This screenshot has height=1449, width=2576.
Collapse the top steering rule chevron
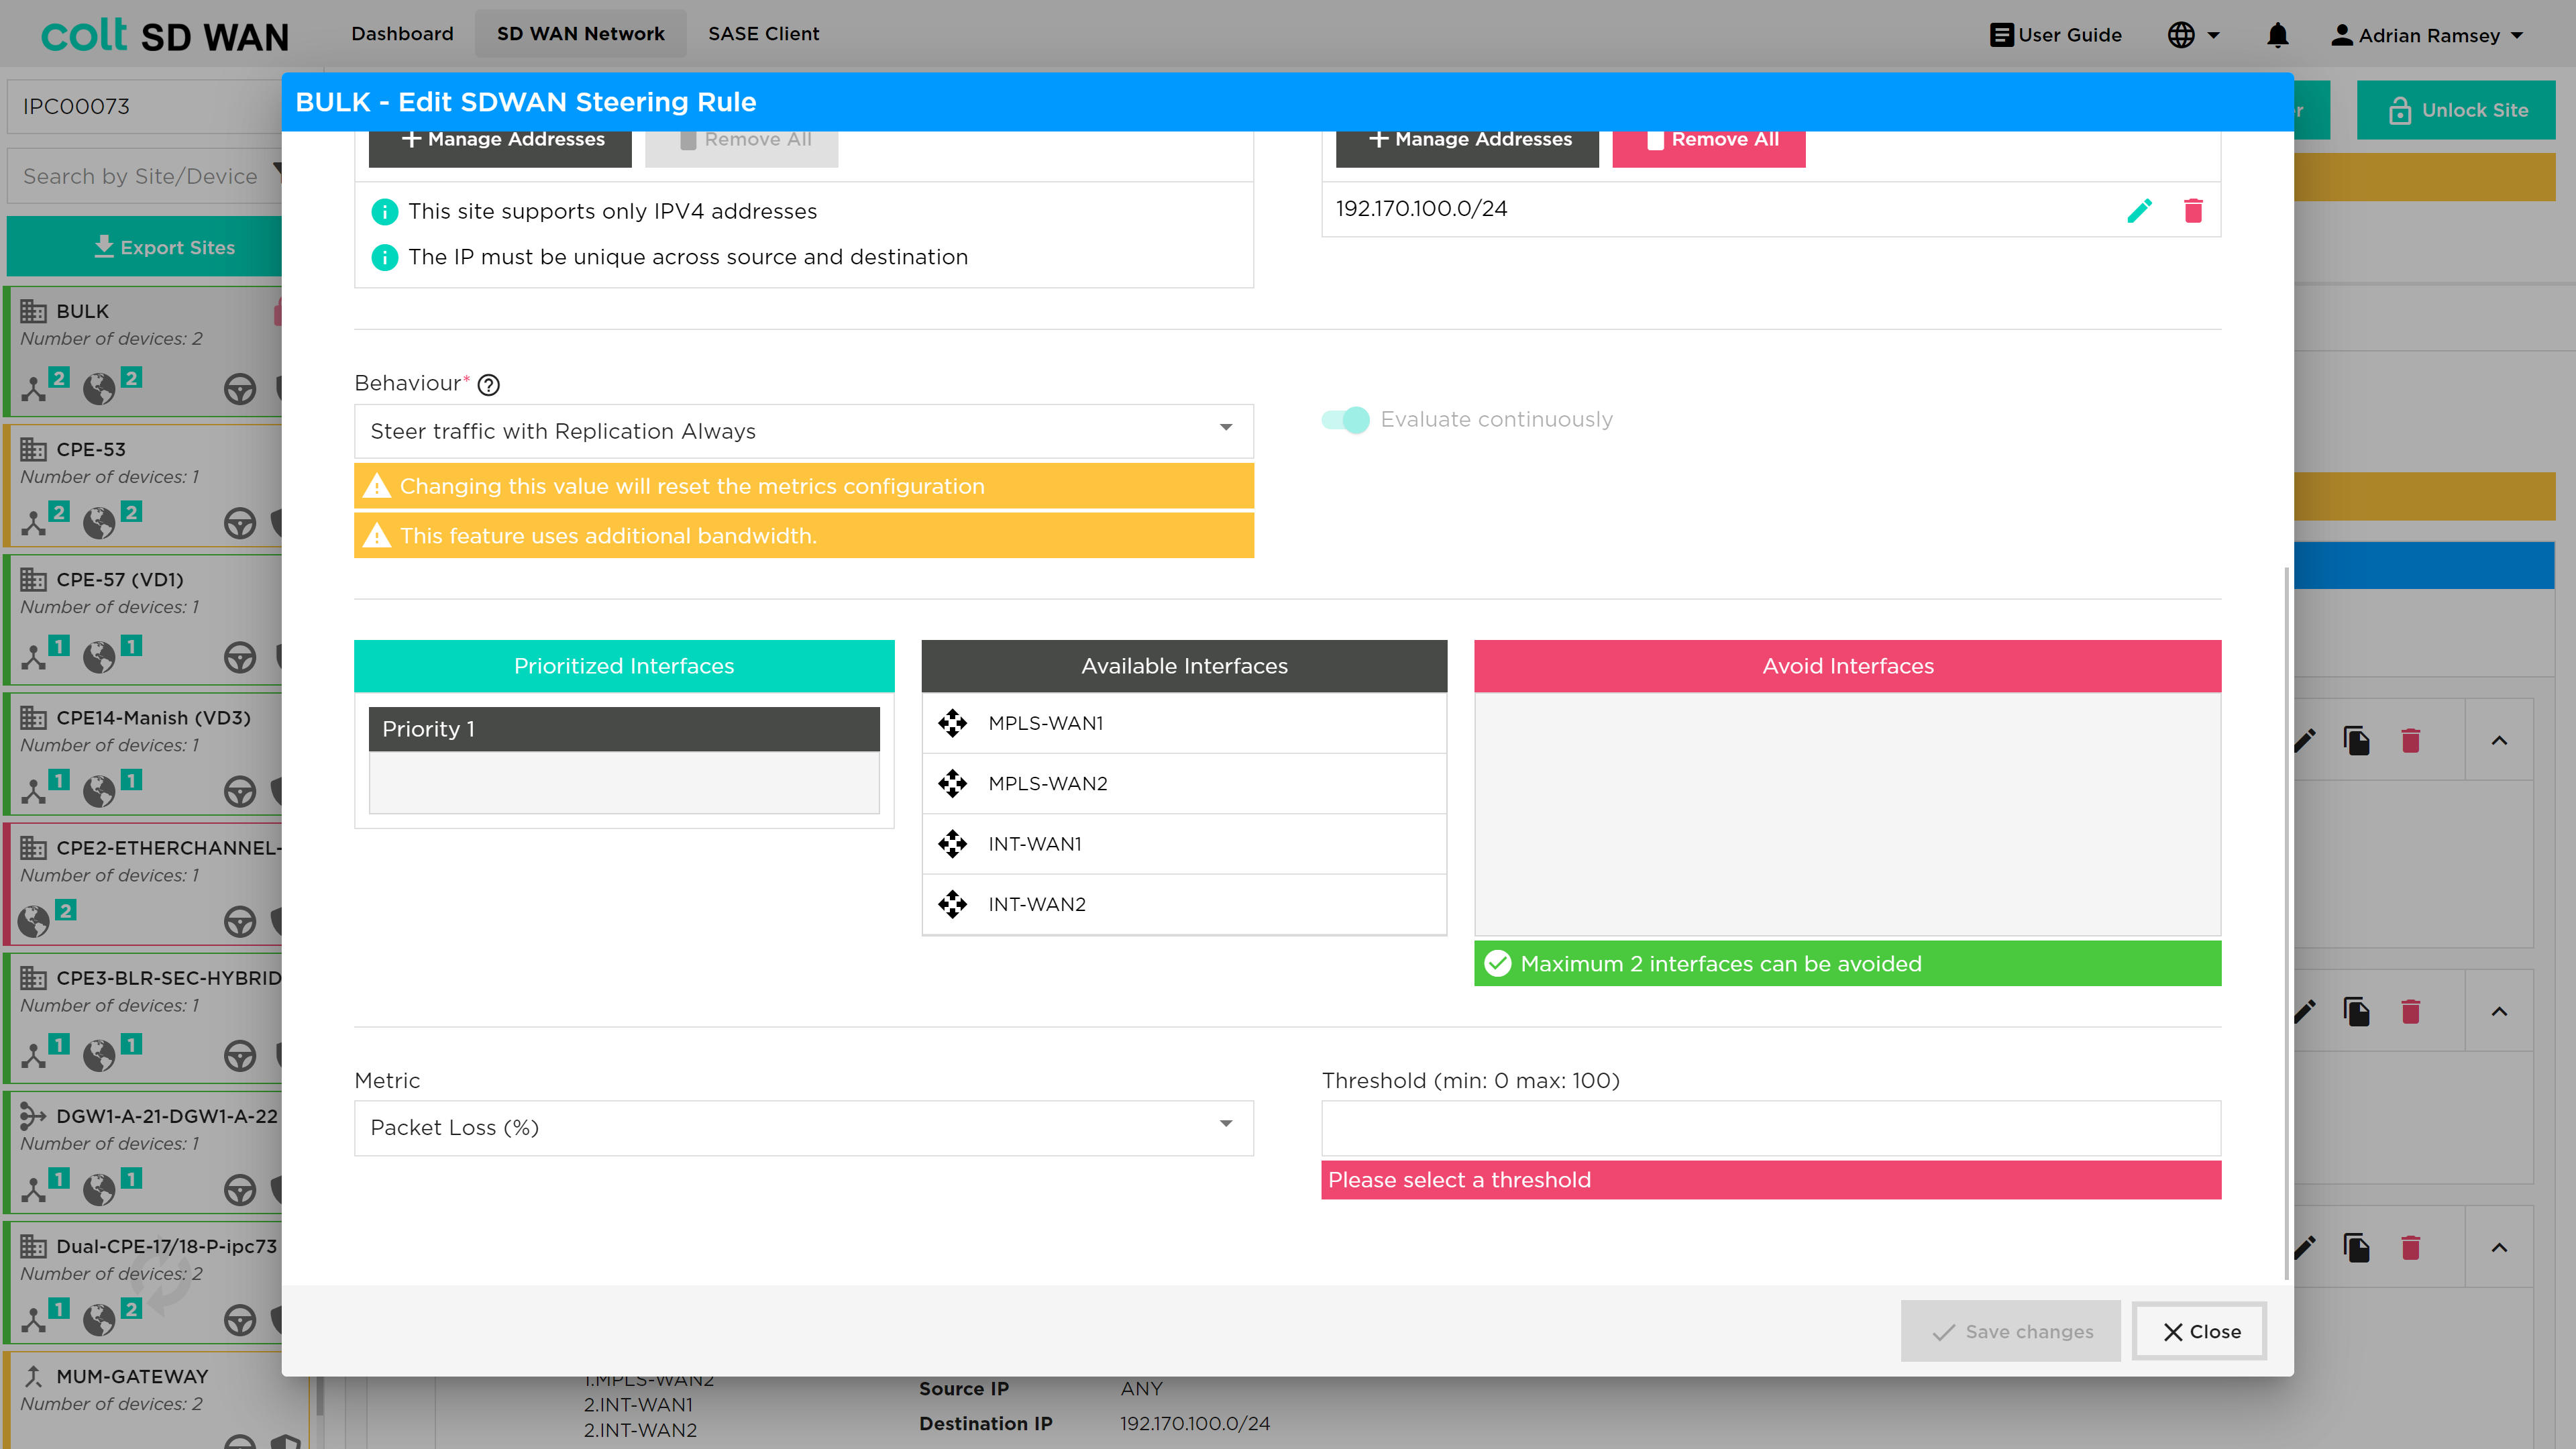(x=2499, y=741)
